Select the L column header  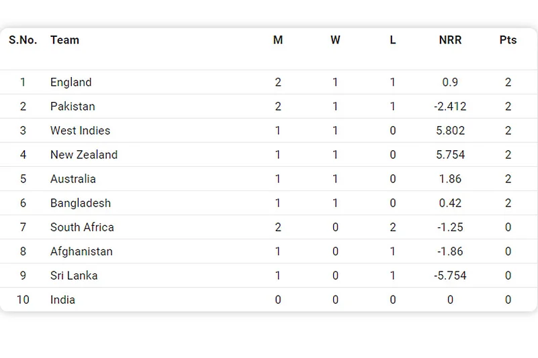tap(393, 40)
